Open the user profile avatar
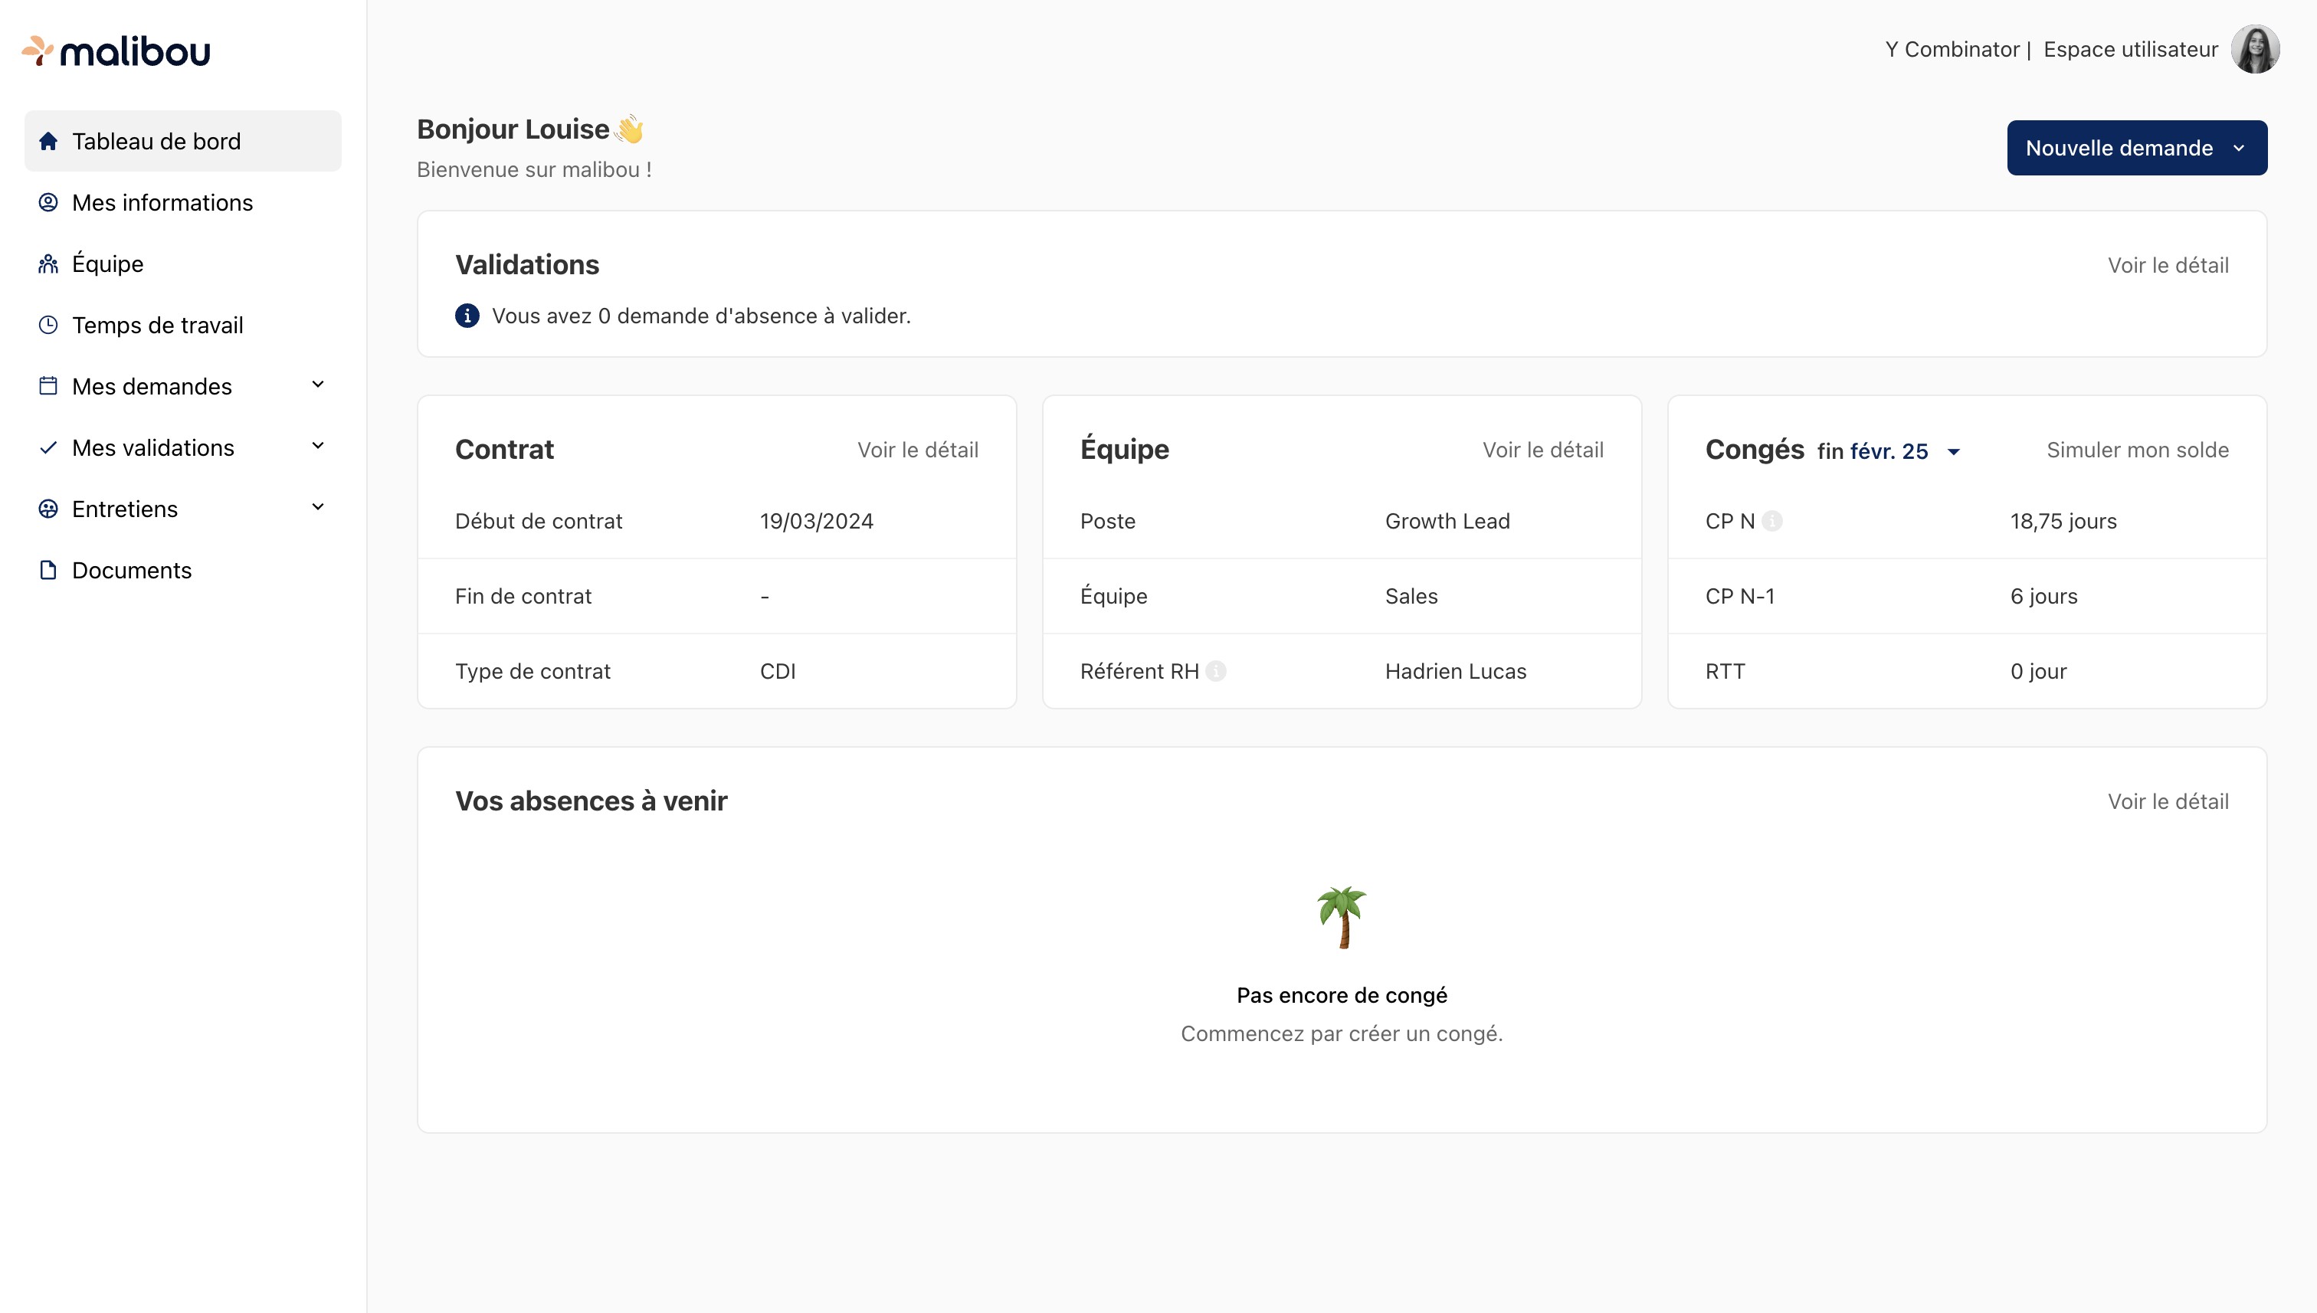2317x1313 pixels. tap(2255, 49)
